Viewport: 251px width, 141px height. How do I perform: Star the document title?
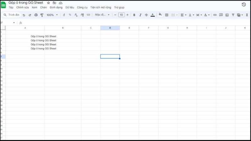[x=48, y=3]
